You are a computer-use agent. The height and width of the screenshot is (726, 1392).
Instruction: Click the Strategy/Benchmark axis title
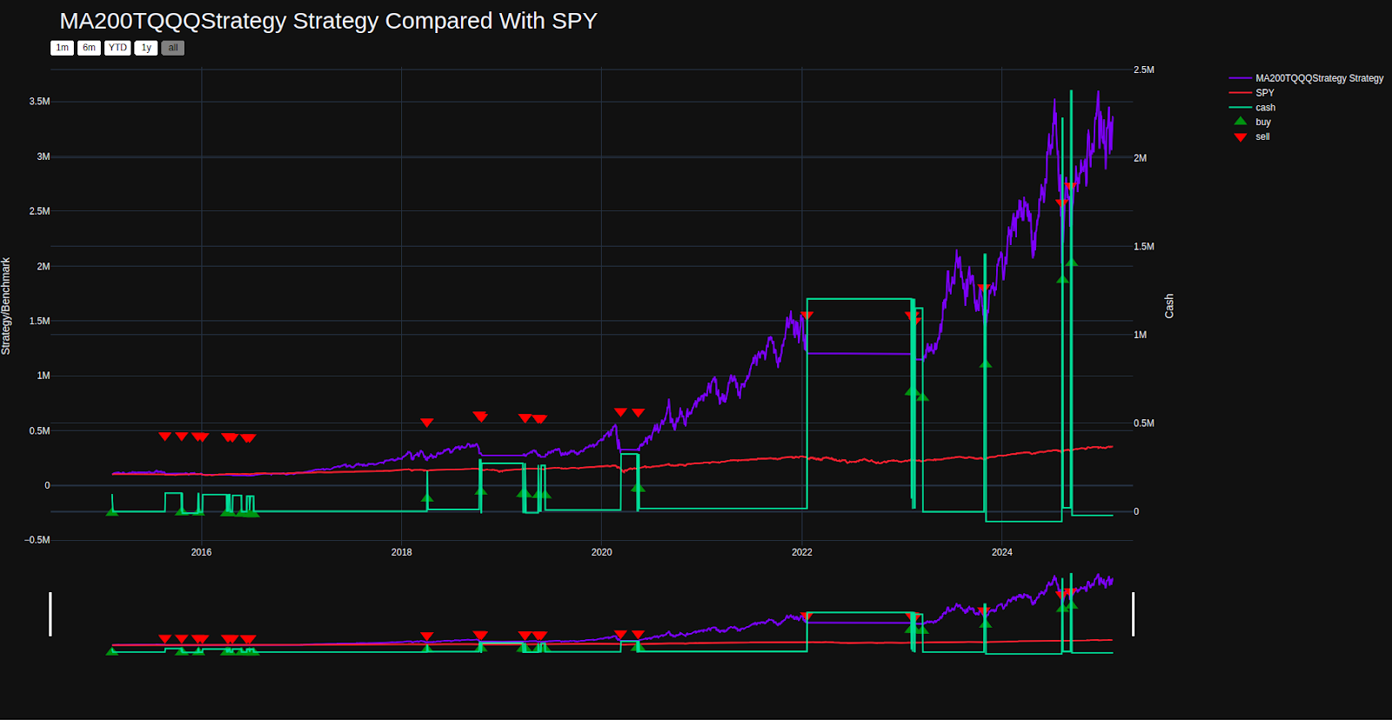pyautogui.click(x=6, y=306)
